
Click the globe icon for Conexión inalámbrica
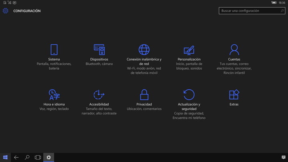point(144,50)
